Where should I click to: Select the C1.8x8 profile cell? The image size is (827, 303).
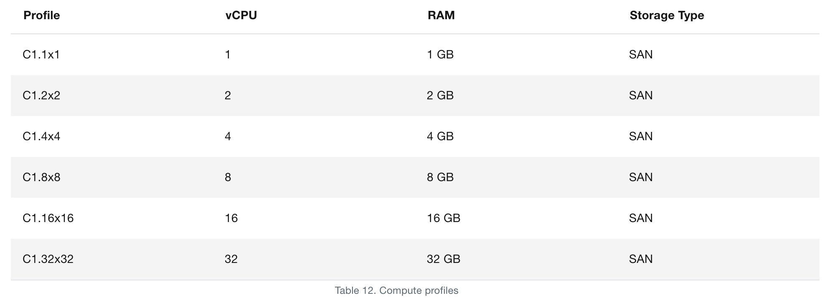tap(41, 177)
